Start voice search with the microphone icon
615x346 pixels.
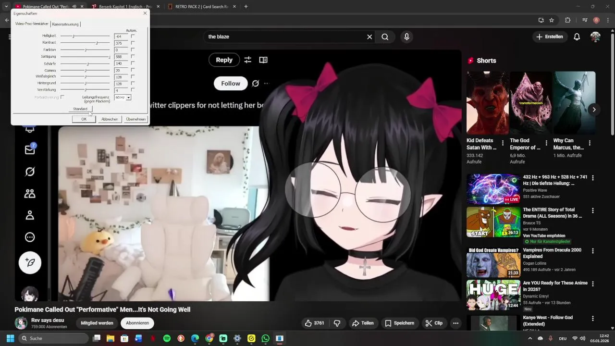(x=406, y=37)
